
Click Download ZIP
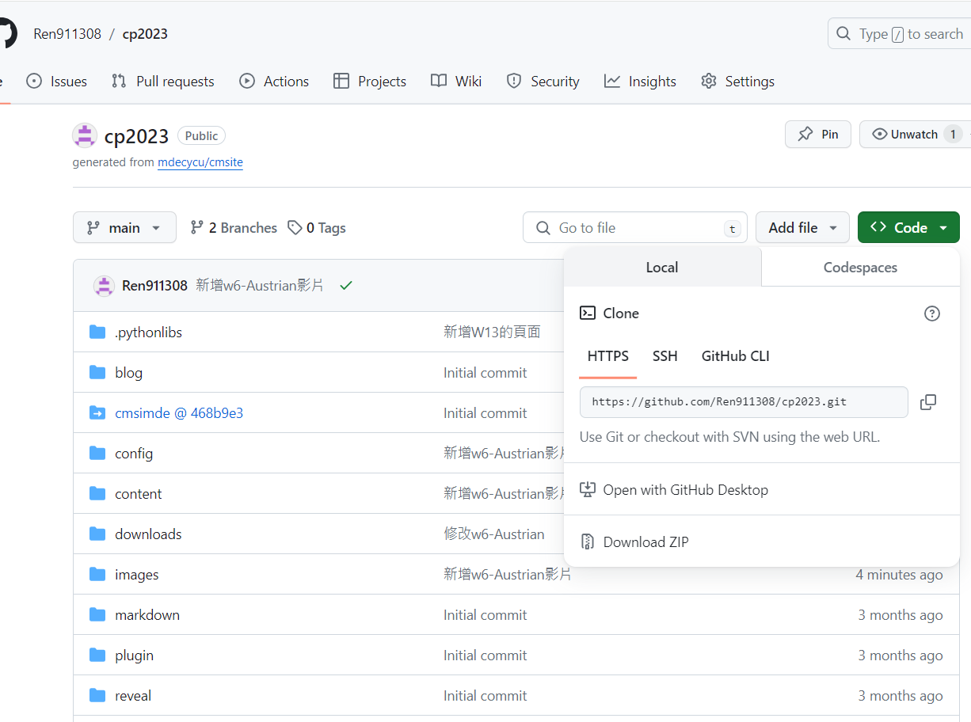click(x=645, y=542)
